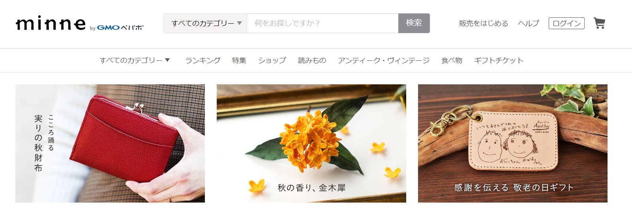Open the ヘルプ link

[x=528, y=23]
